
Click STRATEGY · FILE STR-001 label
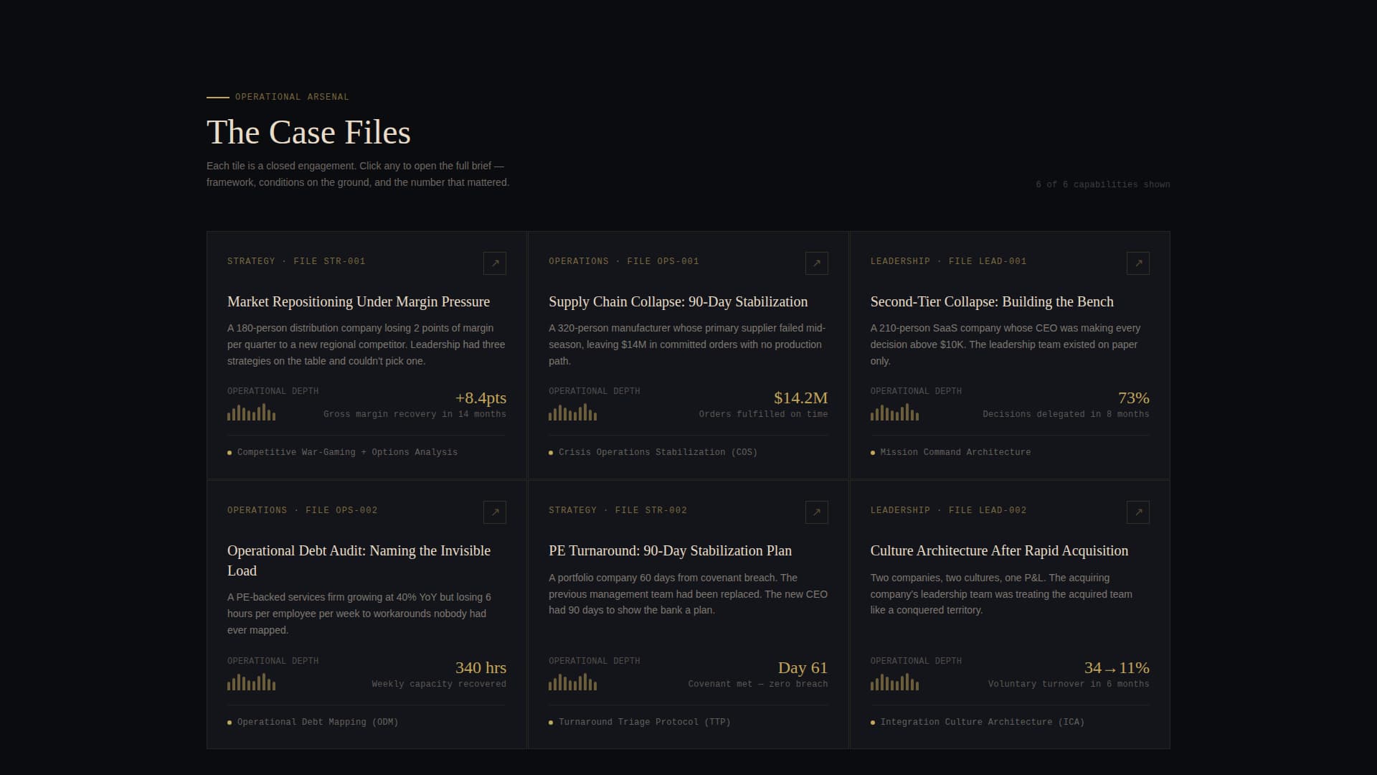(x=296, y=261)
